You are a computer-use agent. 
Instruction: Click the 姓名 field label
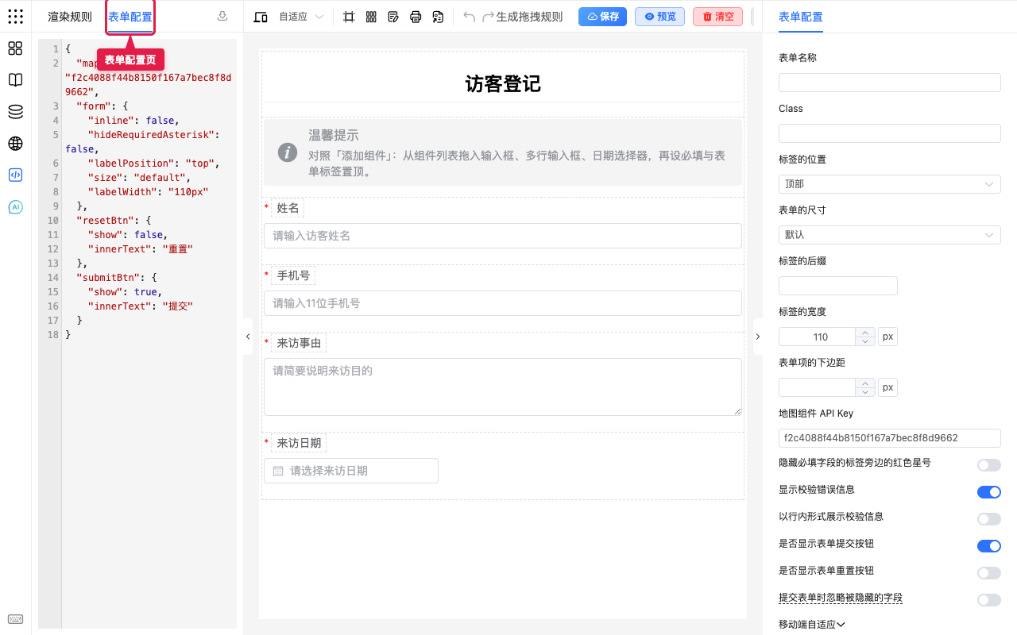tap(288, 208)
